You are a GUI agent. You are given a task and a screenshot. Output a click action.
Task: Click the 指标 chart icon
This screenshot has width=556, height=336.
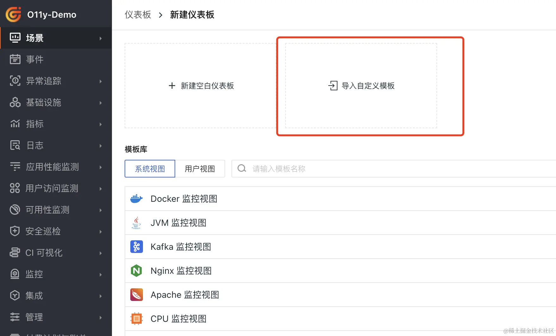15,124
